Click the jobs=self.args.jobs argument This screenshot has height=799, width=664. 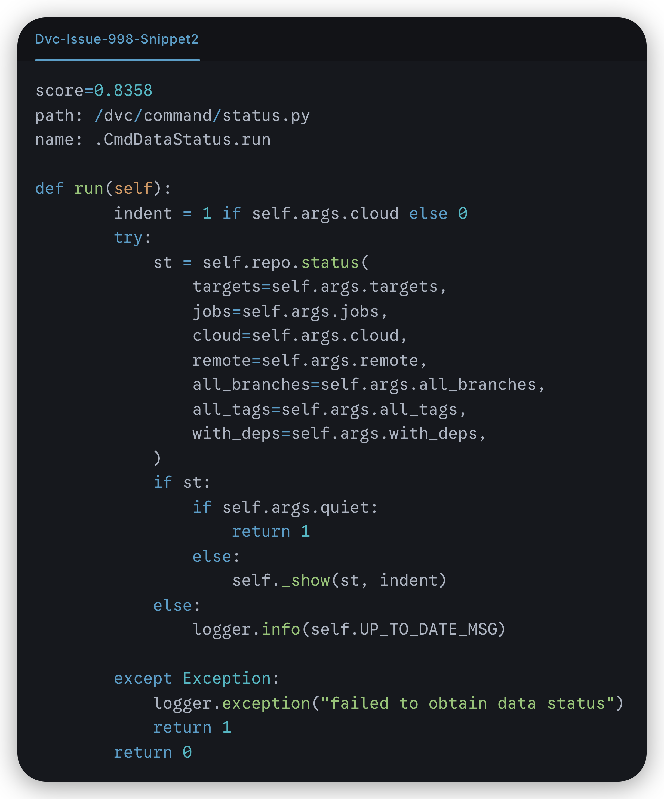290,312
